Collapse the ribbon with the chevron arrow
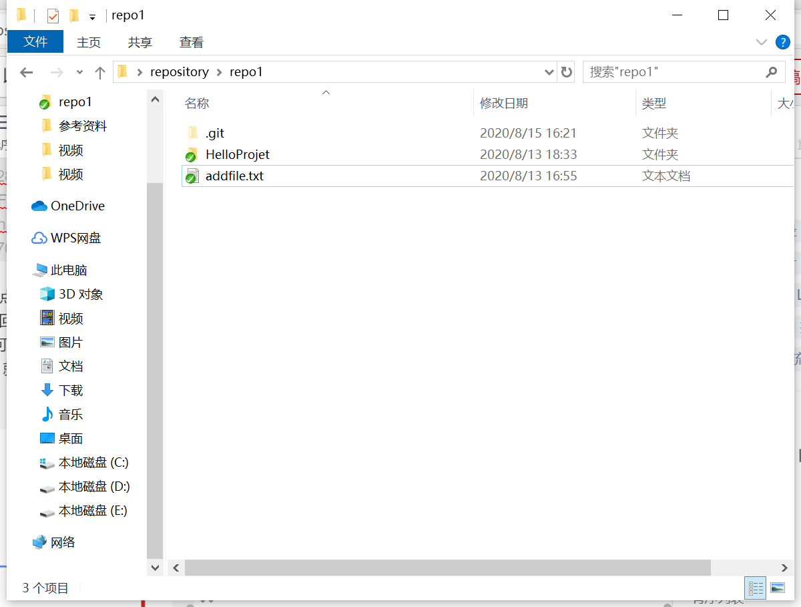The height and width of the screenshot is (607, 801). click(x=761, y=42)
